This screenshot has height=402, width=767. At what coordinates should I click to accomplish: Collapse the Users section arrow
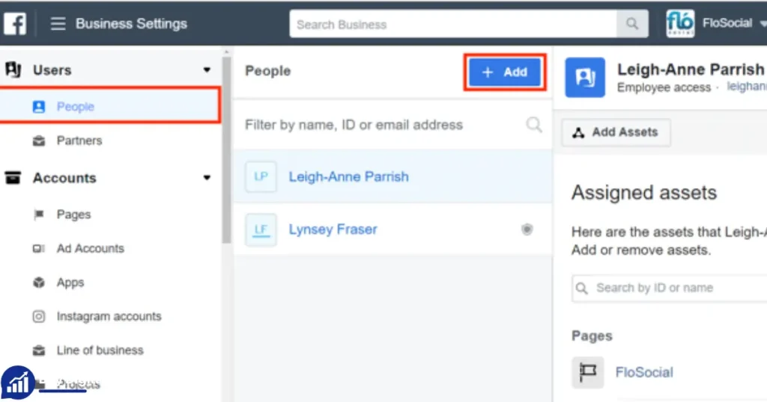tap(207, 70)
